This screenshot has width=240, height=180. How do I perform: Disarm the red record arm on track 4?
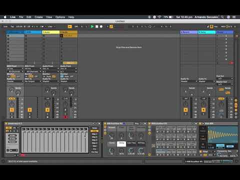pyautogui.click(x=65, y=117)
